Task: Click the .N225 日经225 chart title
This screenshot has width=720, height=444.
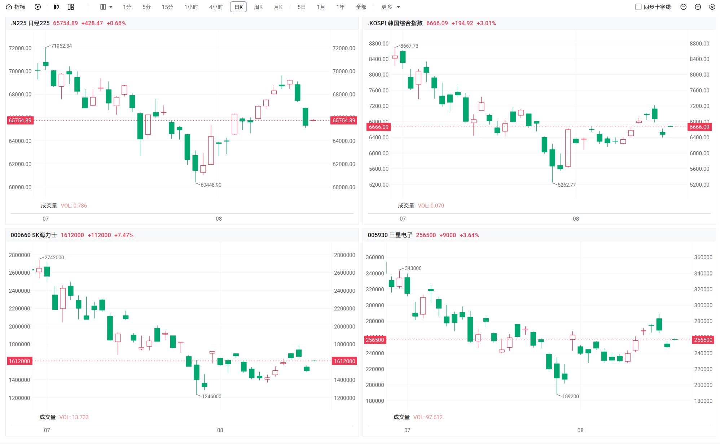Action: tap(30, 23)
